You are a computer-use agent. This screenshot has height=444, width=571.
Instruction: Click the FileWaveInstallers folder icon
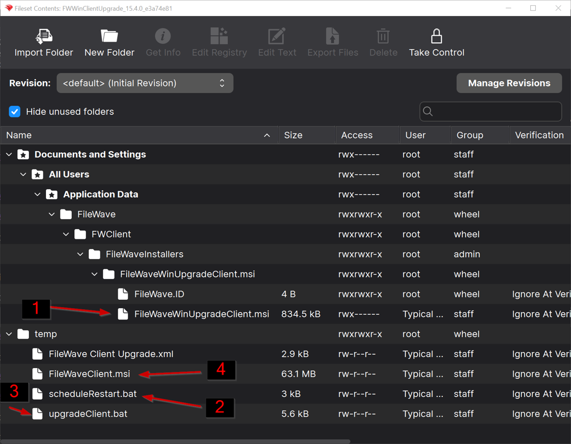point(94,254)
